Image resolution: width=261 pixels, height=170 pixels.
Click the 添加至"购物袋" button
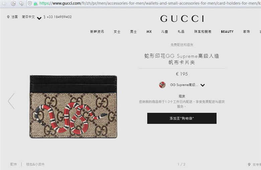click(182, 118)
